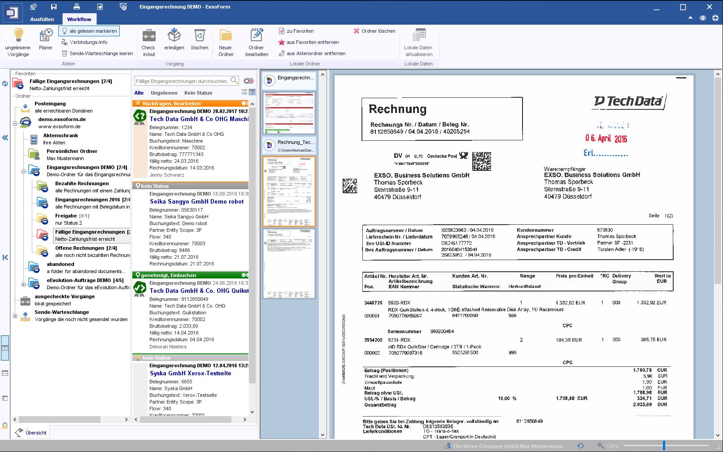Expand the eEvolution-Aufträge DEMO tree node
The width and height of the screenshot is (723, 452).
tap(23, 284)
